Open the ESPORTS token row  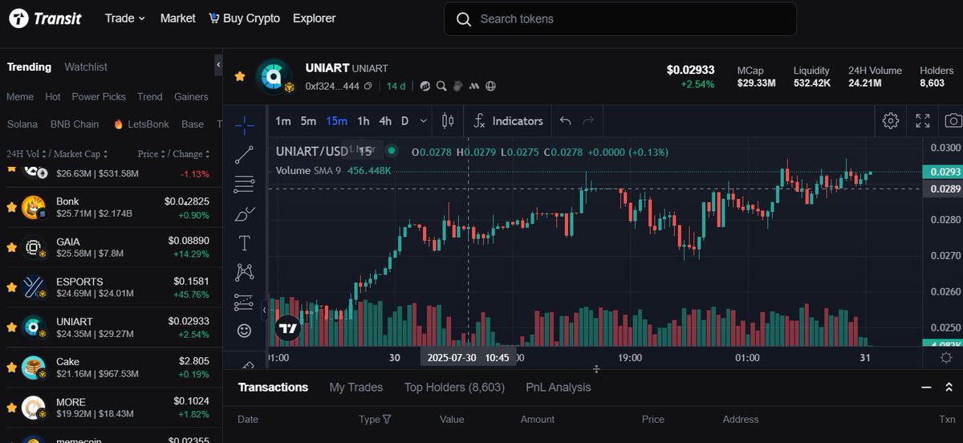pos(111,287)
